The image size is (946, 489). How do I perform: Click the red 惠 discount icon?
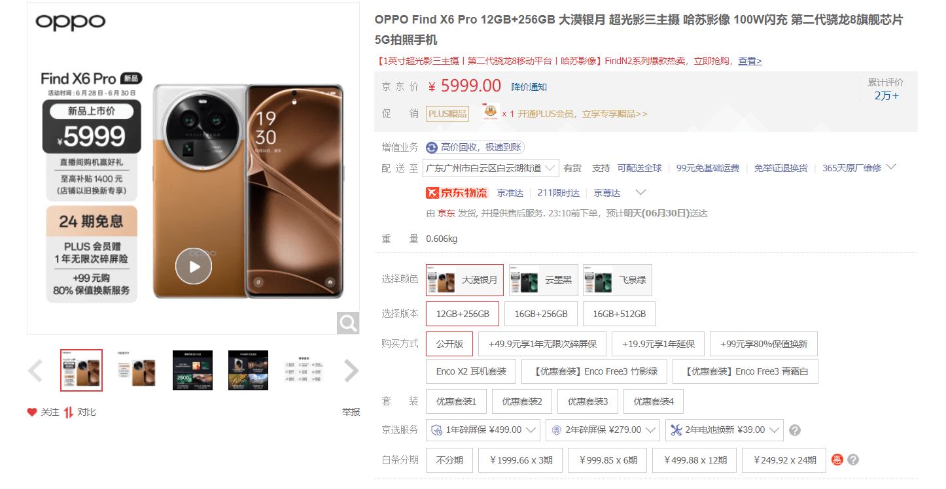coord(837,460)
